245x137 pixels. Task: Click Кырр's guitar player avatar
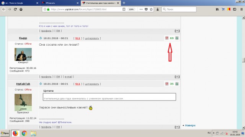pyautogui.click(x=23, y=54)
